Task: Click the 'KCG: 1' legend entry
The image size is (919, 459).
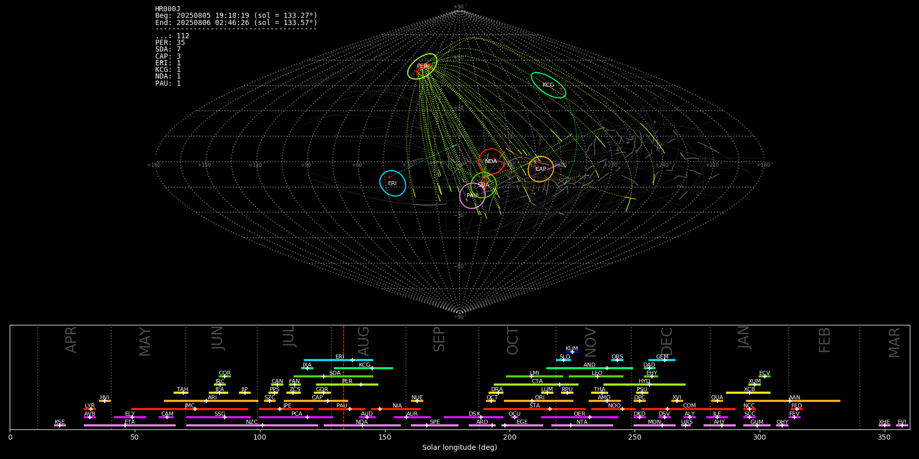Action: click(x=168, y=70)
